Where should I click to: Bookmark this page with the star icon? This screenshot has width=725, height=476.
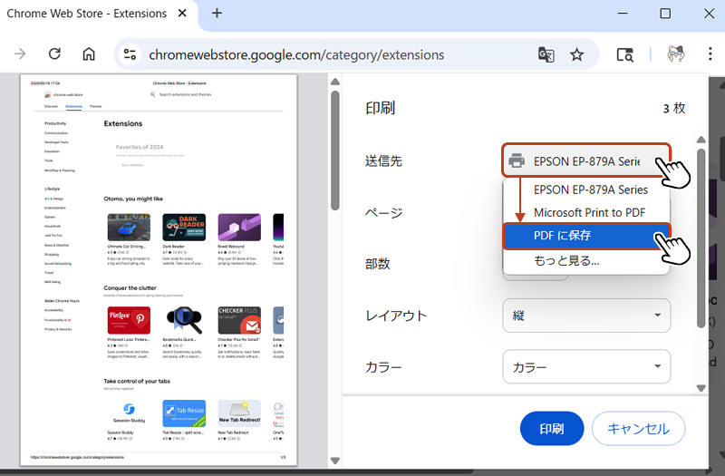576,54
